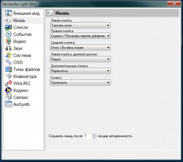Click the Кодеки codec icon

[8, 90]
